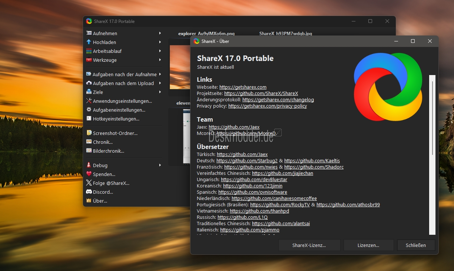This screenshot has width=454, height=271.
Task: Select the Chronik menu entry
Action: [x=103, y=142]
